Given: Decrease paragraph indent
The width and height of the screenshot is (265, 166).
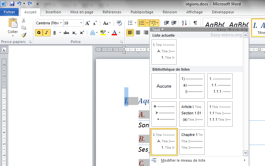Looking at the screenshot, I should click(166, 23).
